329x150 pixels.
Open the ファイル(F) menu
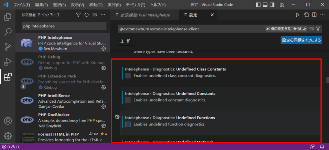22,4
